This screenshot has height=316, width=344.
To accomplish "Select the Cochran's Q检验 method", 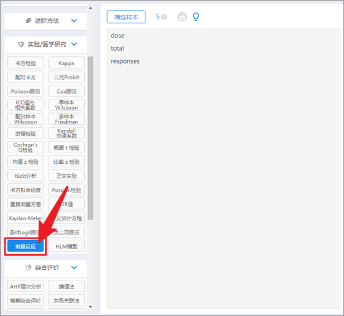I will click(26, 147).
